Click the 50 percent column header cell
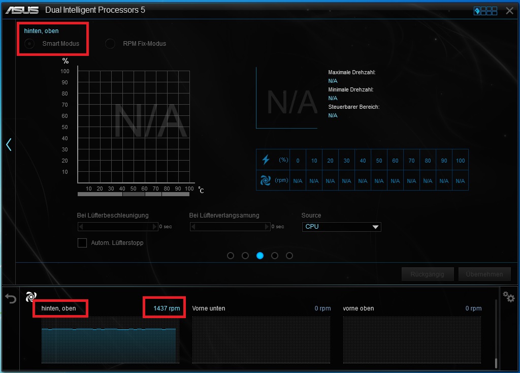520x373 pixels. [379, 160]
